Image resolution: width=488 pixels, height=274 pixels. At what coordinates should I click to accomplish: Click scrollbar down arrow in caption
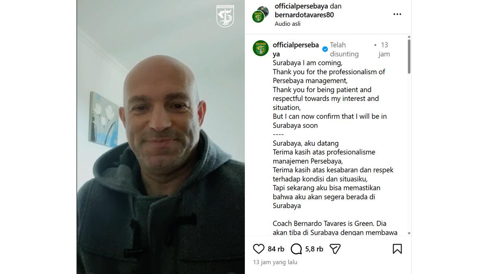409,233
